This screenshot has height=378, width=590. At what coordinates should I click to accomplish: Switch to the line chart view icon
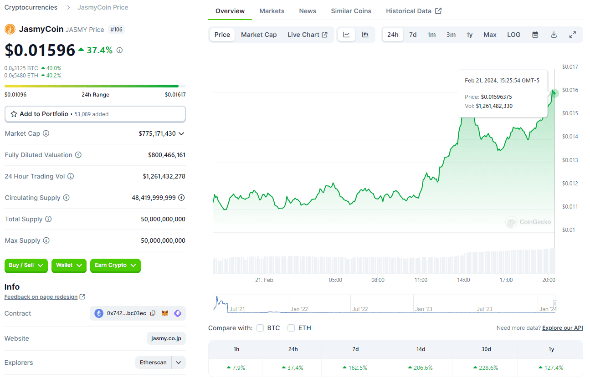346,35
